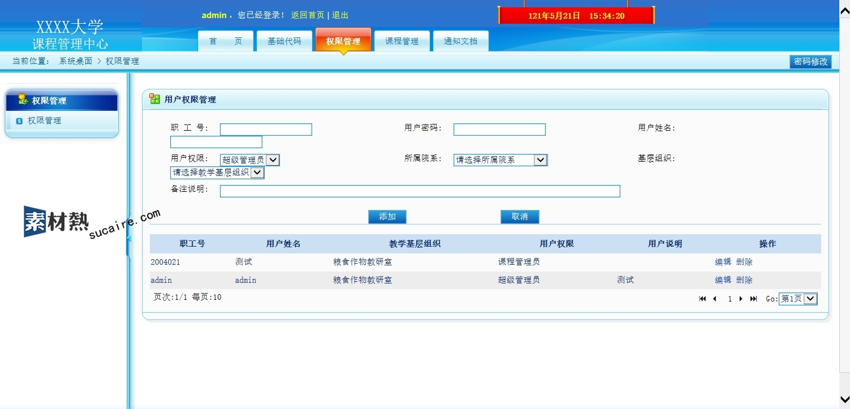The width and height of the screenshot is (850, 409).
Task: Click the 权限管理 sidebar header icon
Action: 23,100
